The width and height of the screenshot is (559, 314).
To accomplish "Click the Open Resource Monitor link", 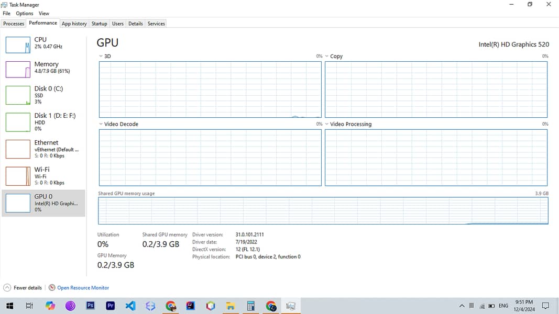I will tap(83, 288).
